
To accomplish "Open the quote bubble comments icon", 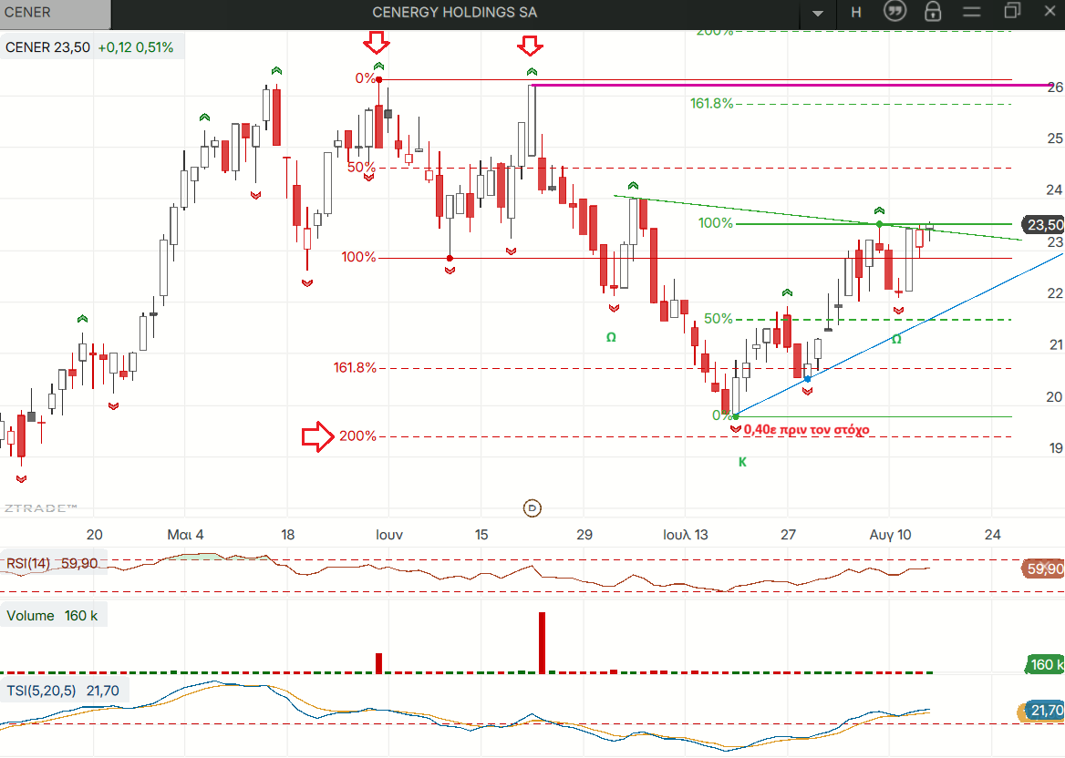I will point(894,11).
